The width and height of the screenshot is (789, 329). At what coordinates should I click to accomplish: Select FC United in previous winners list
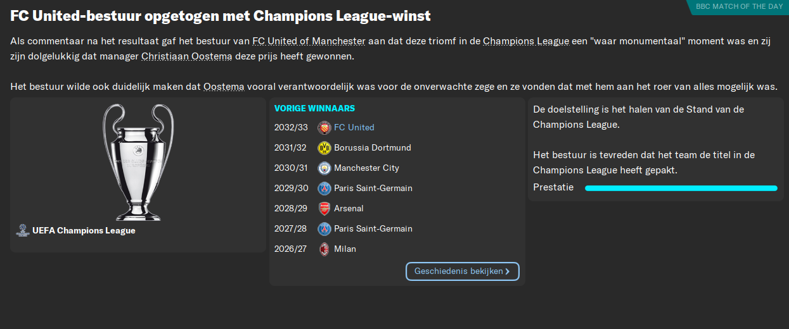[x=354, y=128]
